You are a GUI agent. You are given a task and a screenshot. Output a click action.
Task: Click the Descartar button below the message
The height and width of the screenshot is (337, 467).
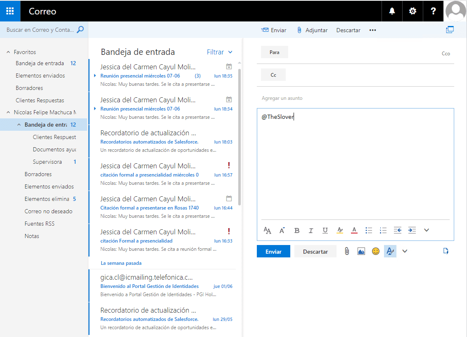coord(315,252)
